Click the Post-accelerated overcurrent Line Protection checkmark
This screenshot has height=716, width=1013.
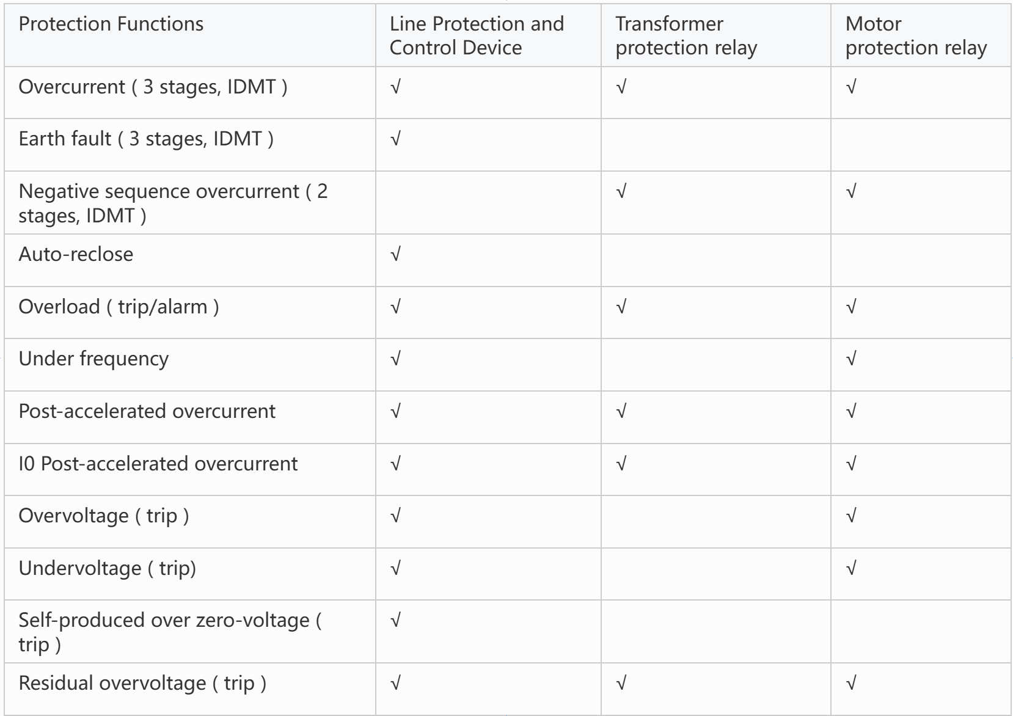pyautogui.click(x=395, y=411)
